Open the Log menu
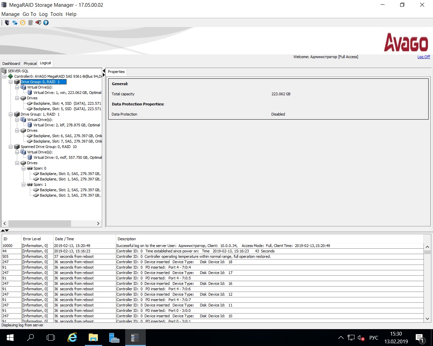The width and height of the screenshot is (433, 346). 43,14
